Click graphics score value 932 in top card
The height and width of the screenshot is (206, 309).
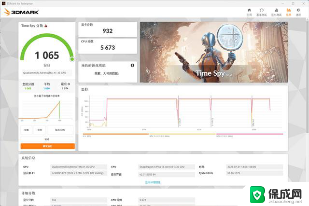pyautogui.click(x=108, y=31)
